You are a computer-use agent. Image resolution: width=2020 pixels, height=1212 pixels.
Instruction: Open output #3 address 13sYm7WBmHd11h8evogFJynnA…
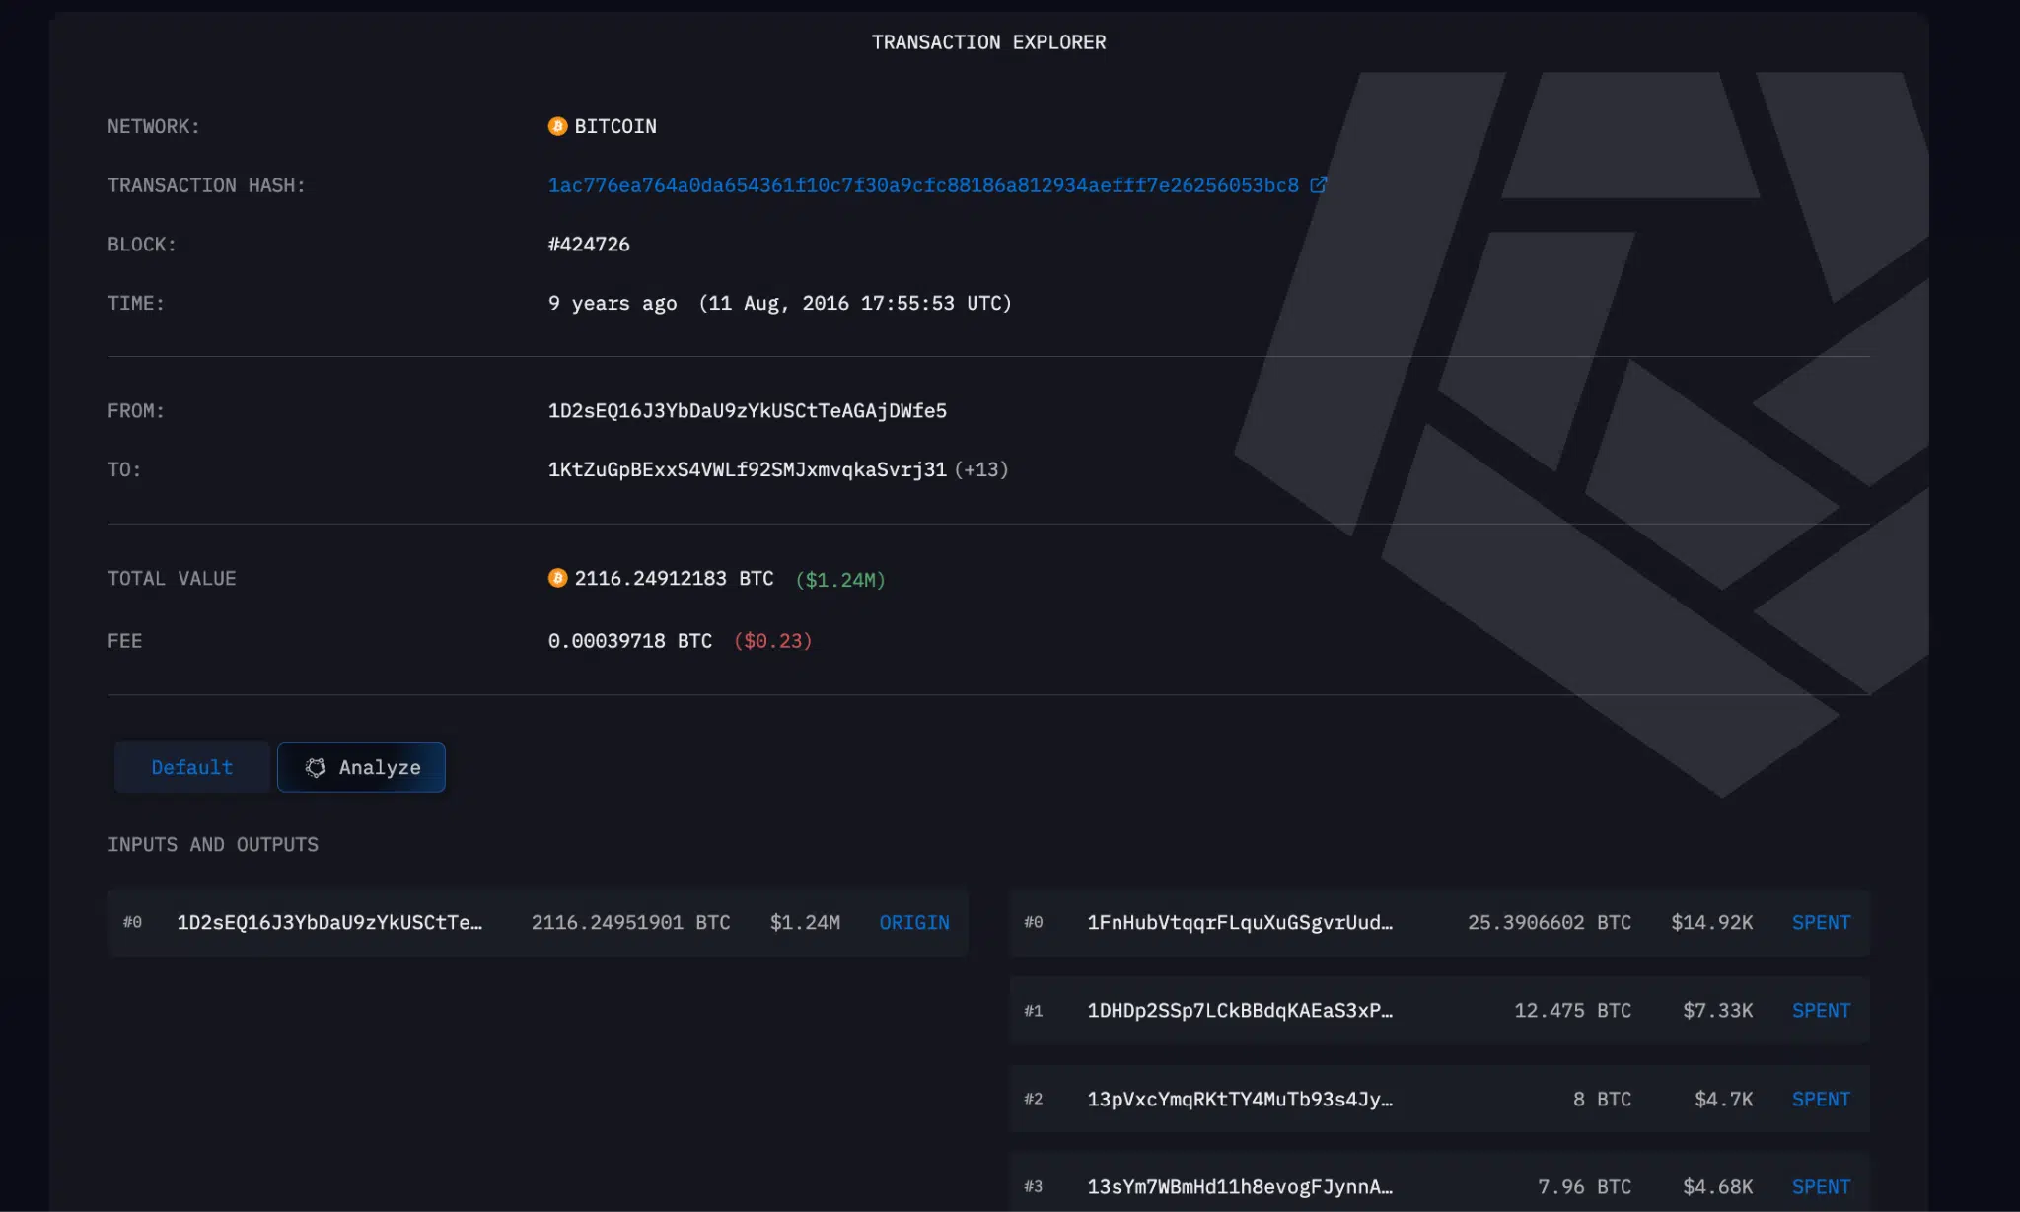[x=1240, y=1186]
